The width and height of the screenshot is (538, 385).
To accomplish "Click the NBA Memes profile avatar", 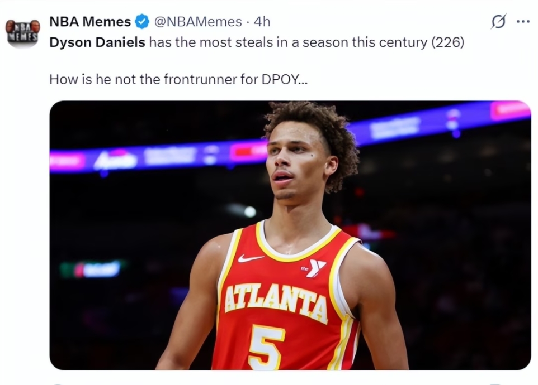I will (x=23, y=32).
